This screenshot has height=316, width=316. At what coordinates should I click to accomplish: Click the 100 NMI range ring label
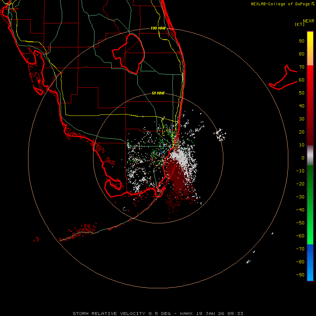pos(158,28)
